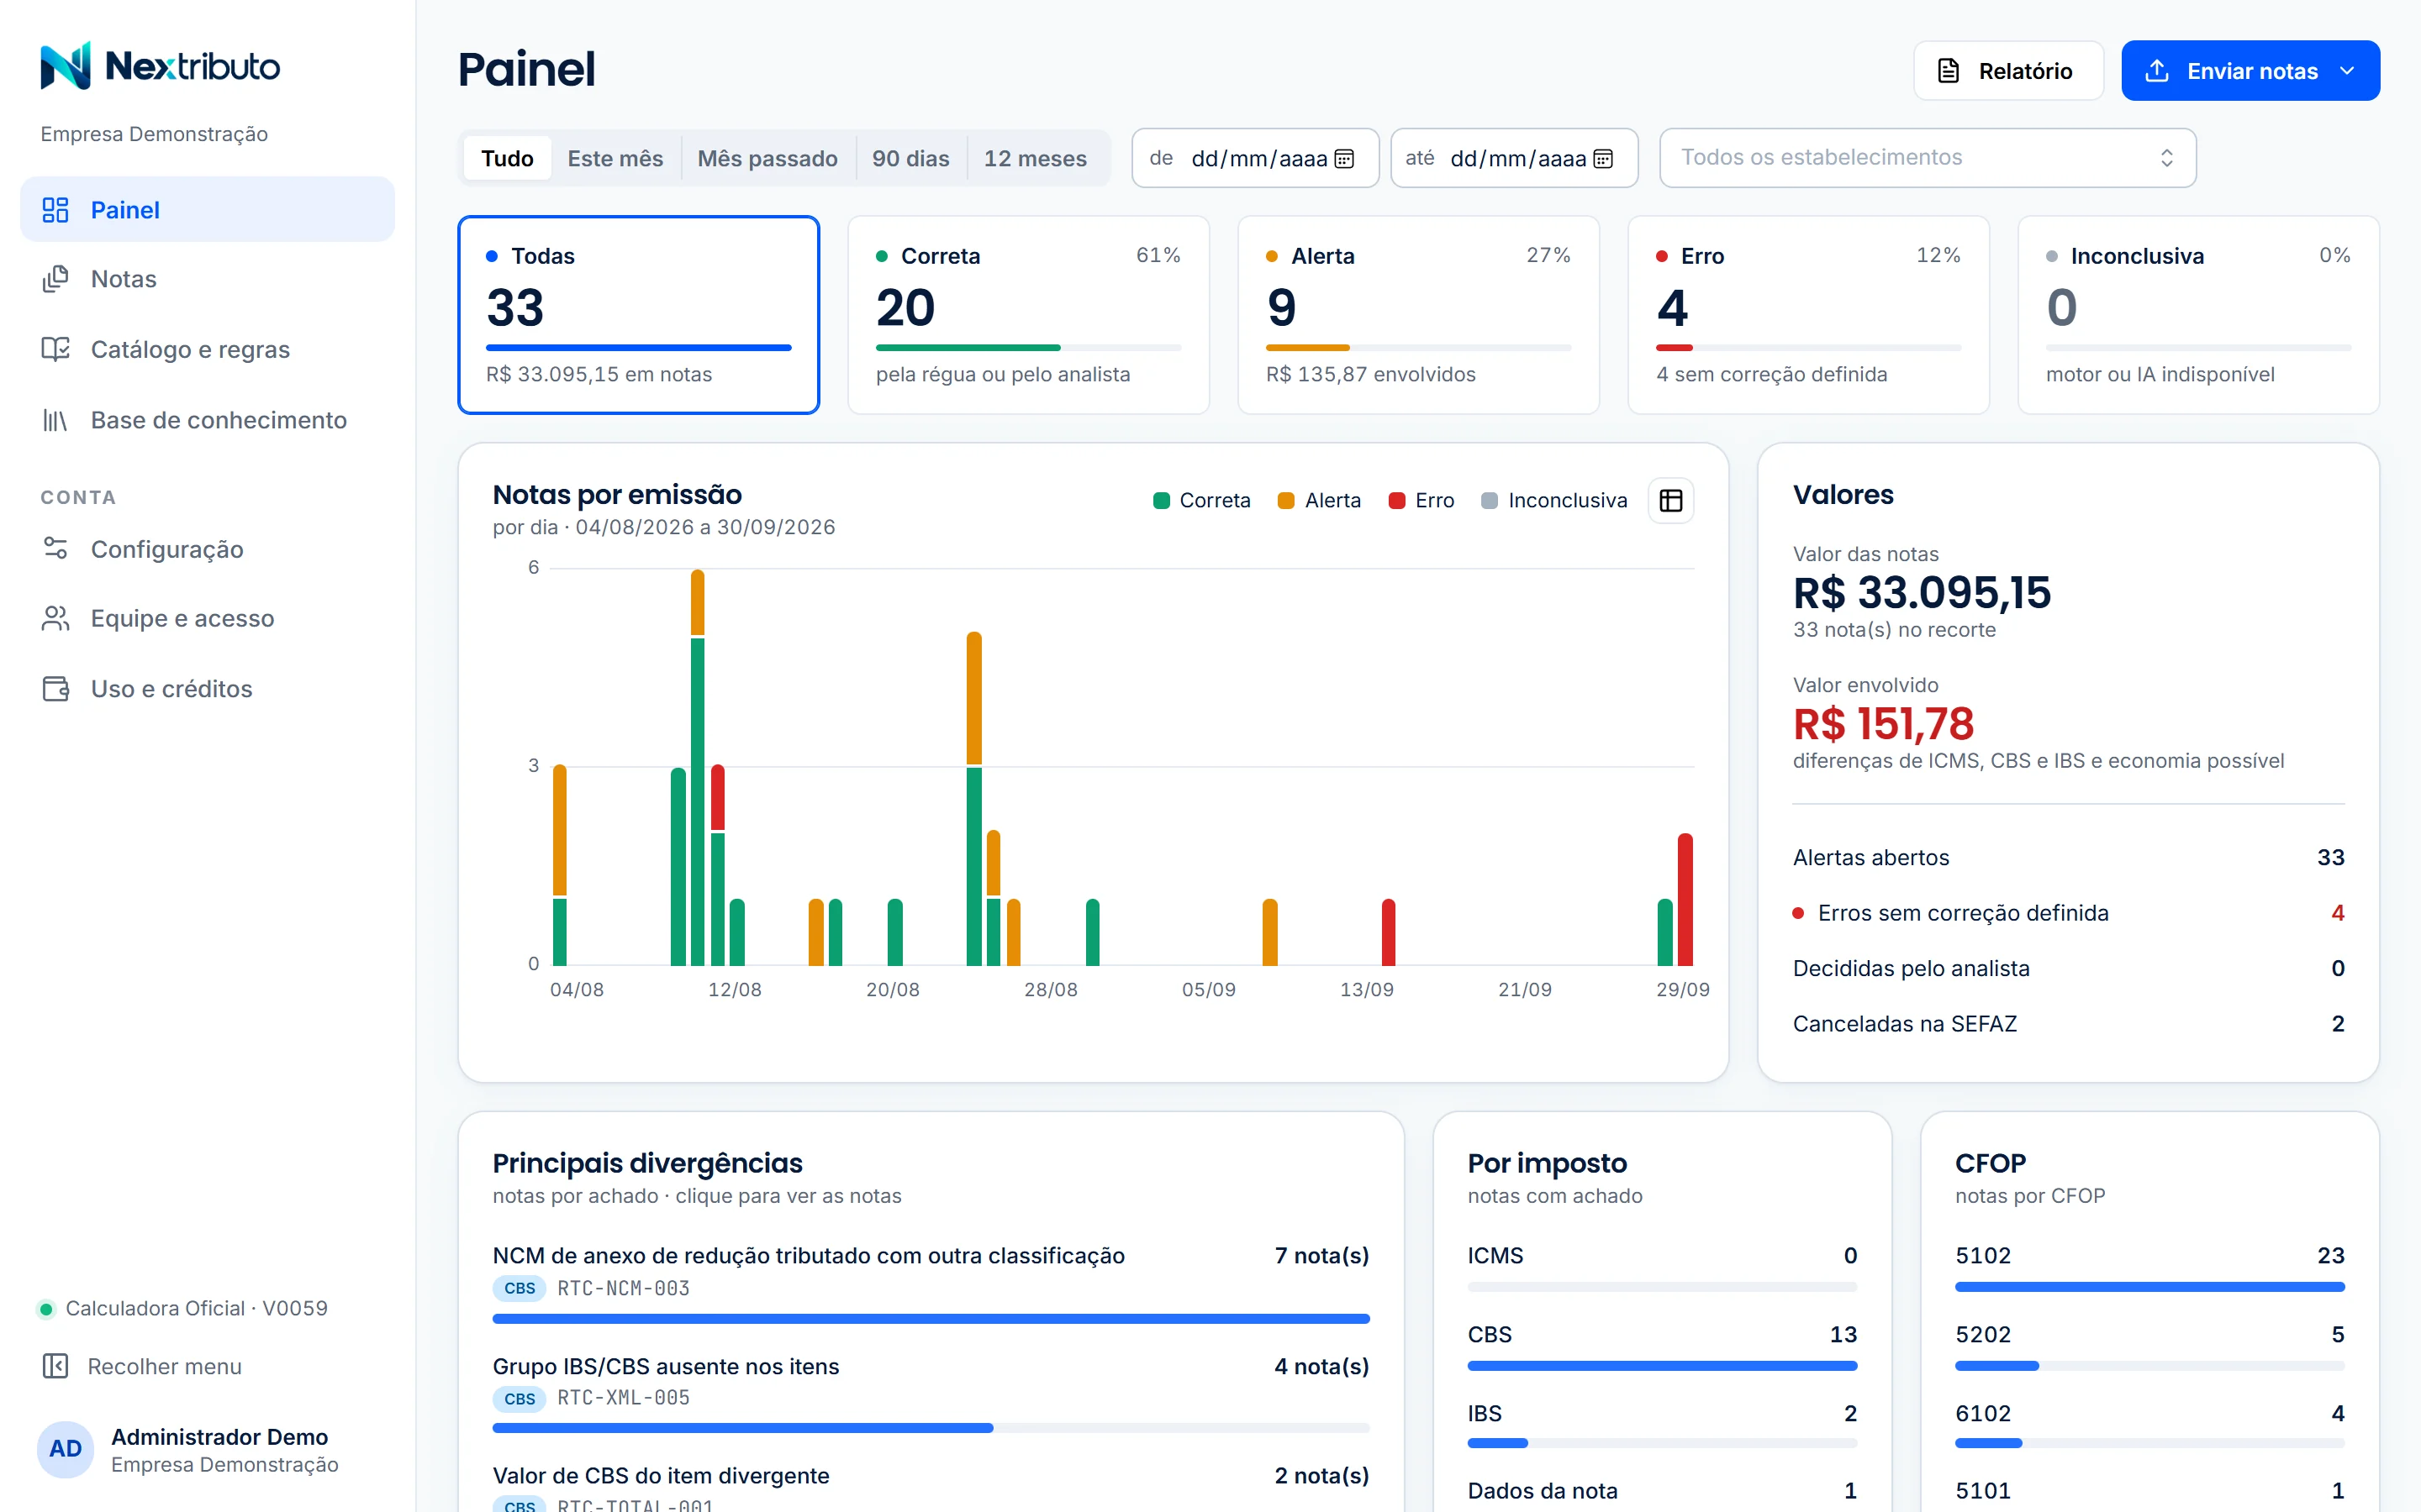
Task: Select the Todas summary card
Action: [x=638, y=315]
